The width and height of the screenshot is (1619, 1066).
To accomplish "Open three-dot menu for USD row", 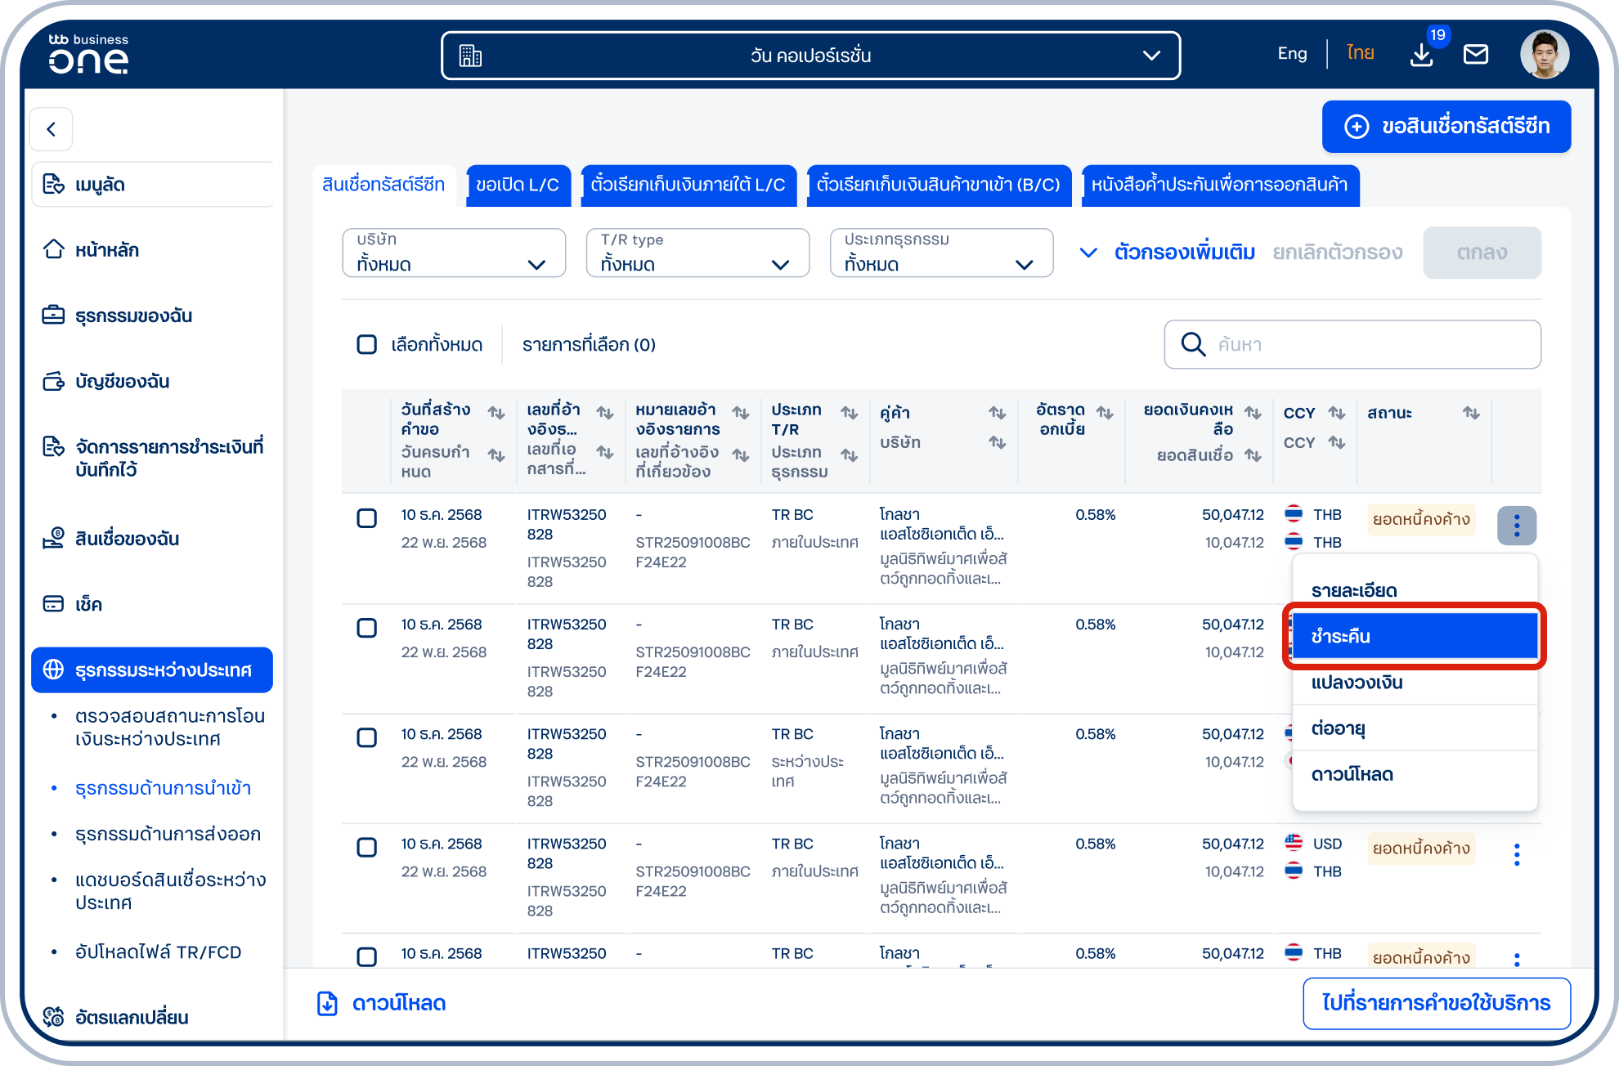I will tap(1517, 855).
